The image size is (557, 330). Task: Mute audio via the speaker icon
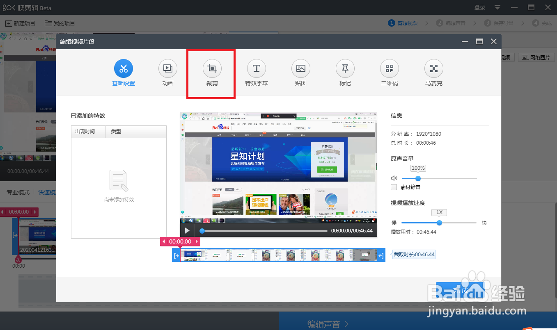coord(394,178)
